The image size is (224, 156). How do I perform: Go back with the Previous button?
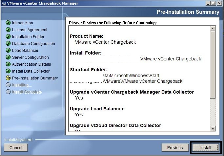click(175, 148)
